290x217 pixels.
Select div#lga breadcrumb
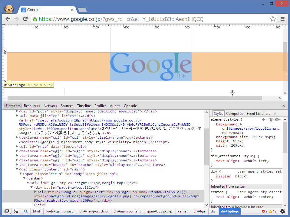click(199, 211)
